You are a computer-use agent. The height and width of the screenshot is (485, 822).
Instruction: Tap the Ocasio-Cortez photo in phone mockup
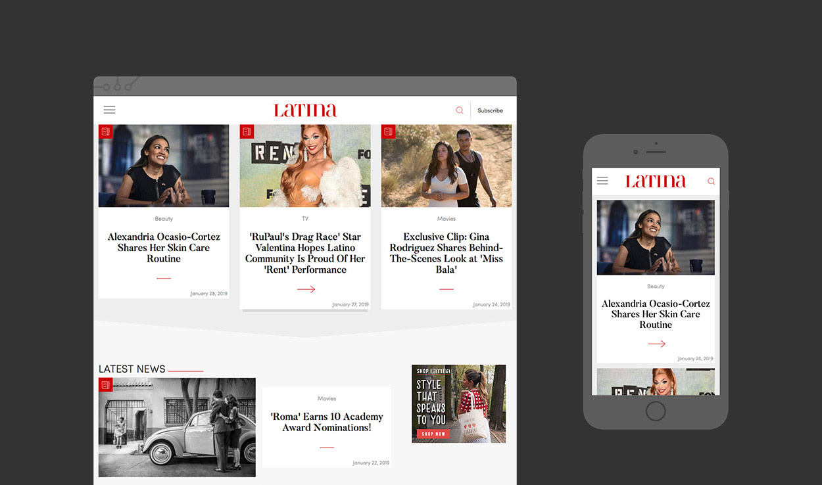(x=656, y=237)
